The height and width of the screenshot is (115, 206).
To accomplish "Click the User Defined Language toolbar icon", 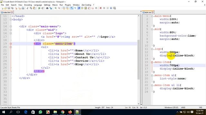I will point(82,8).
